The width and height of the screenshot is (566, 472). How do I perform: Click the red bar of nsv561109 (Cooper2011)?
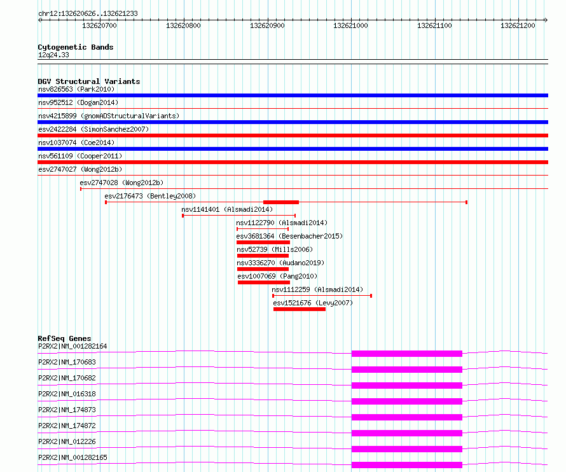[x=293, y=162]
